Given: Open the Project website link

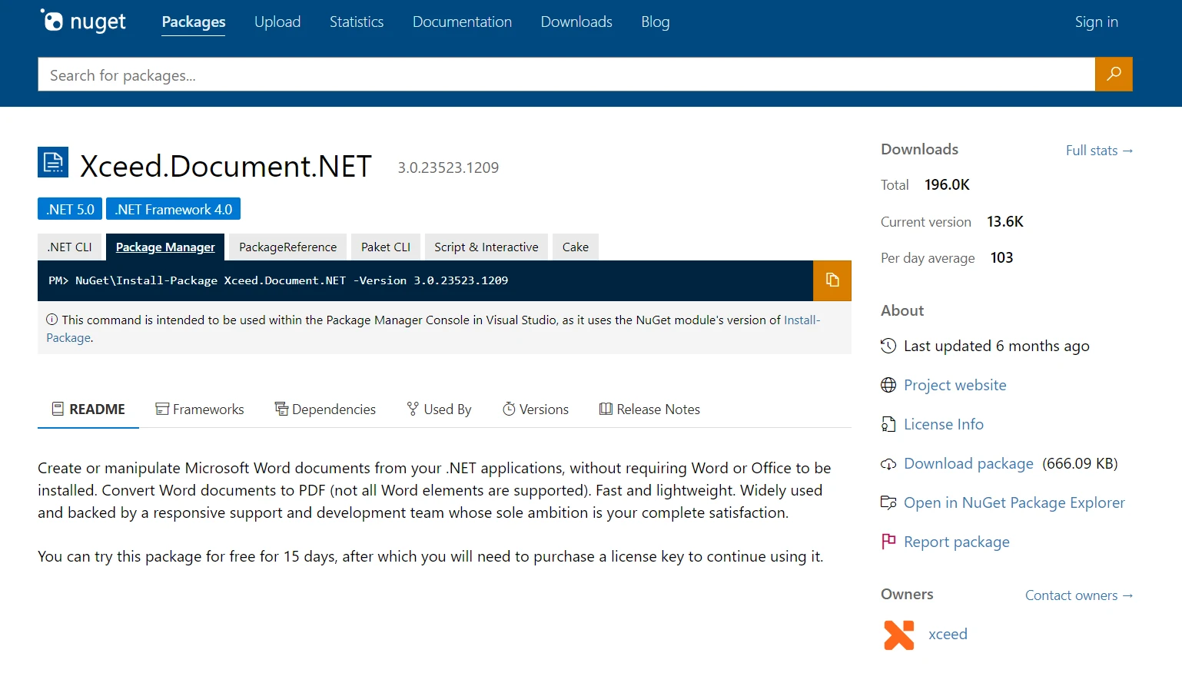Looking at the screenshot, I should pos(955,385).
